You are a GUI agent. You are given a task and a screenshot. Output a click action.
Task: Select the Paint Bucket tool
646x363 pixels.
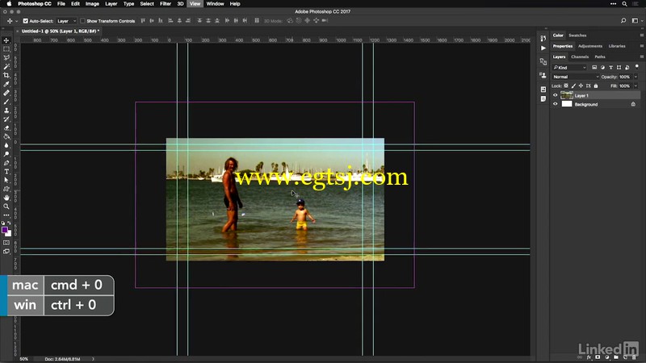point(6,136)
